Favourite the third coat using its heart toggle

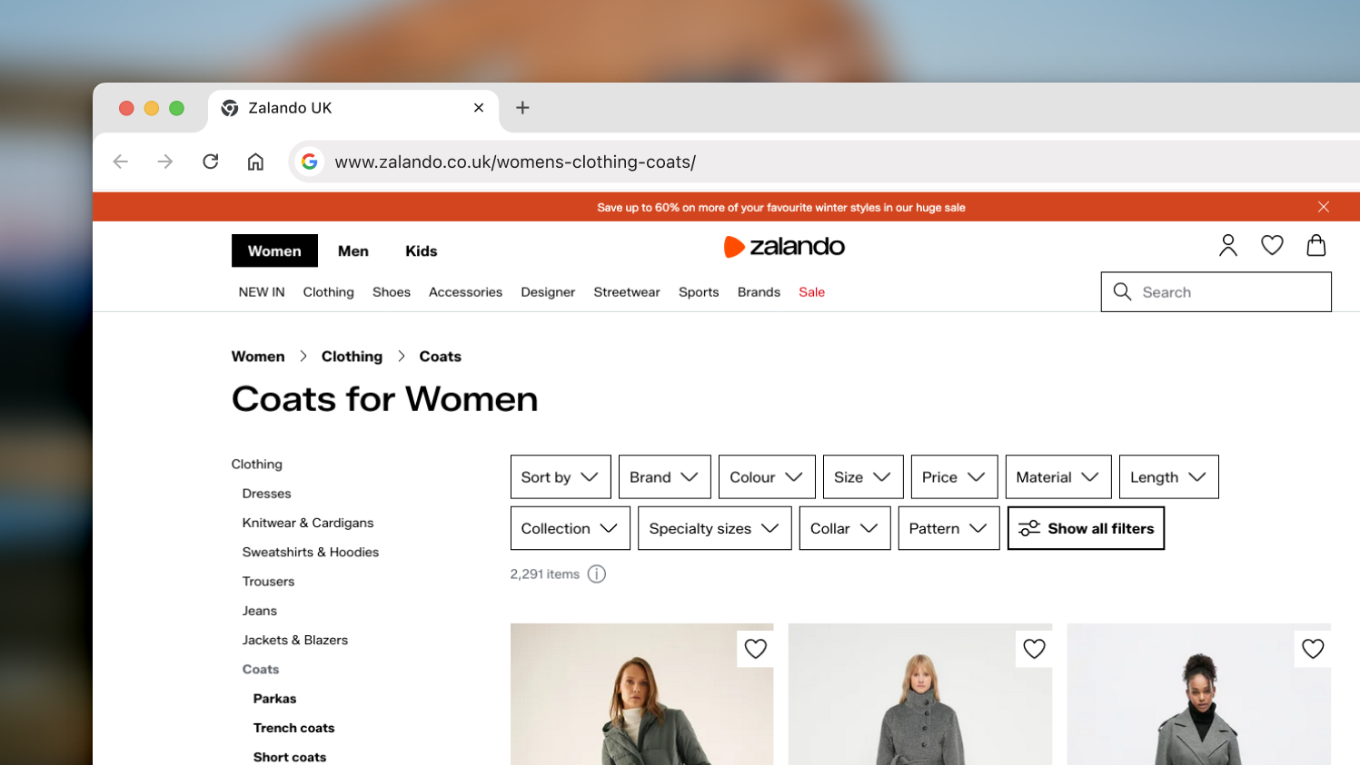pos(1313,648)
